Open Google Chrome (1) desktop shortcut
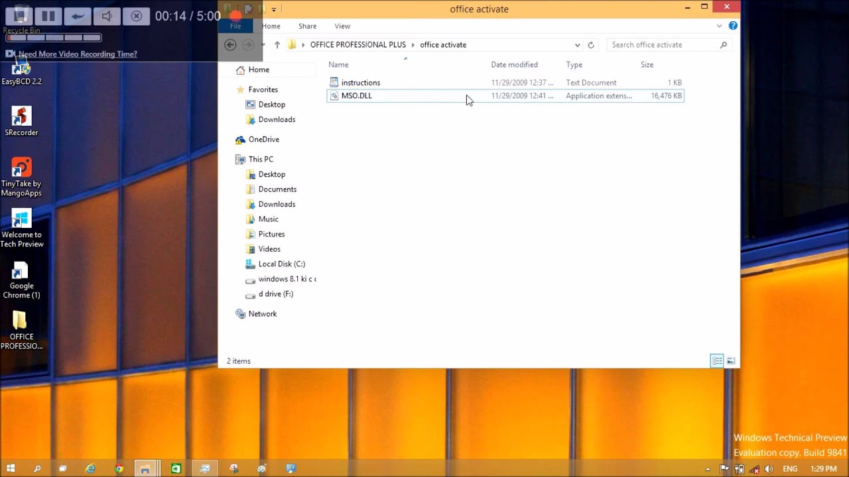 pos(21,280)
